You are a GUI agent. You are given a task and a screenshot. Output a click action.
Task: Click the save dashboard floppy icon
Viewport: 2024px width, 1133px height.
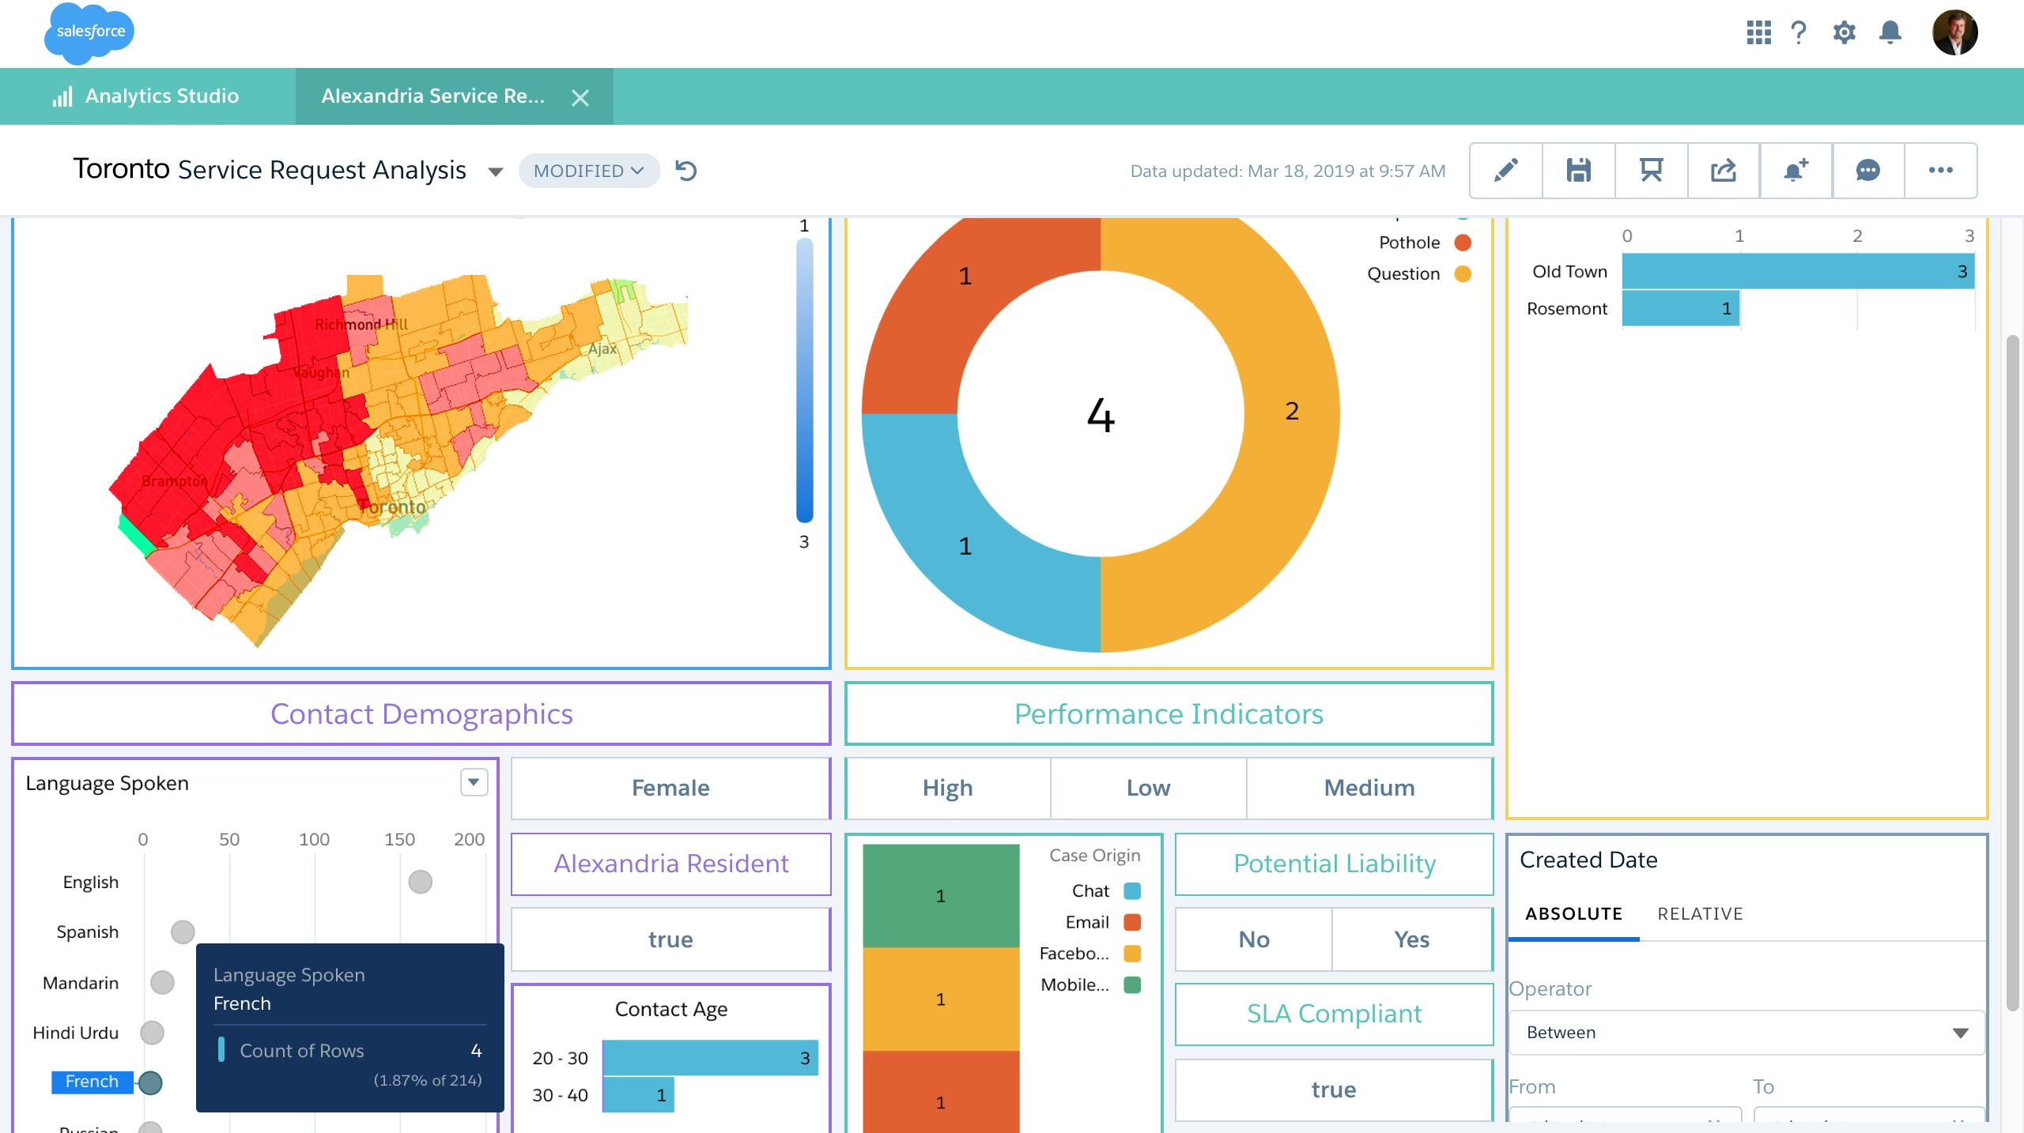1578,170
